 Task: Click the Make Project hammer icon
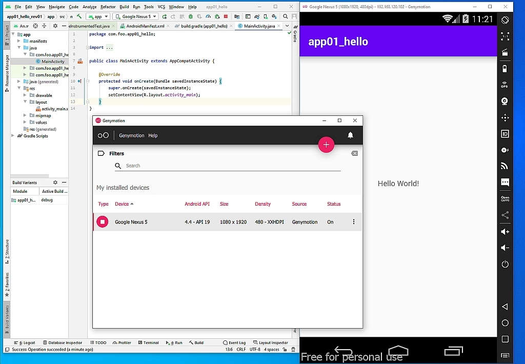(79, 16)
